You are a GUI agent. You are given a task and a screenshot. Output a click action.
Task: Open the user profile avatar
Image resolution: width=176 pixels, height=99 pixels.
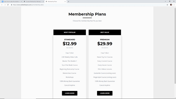point(171,5)
